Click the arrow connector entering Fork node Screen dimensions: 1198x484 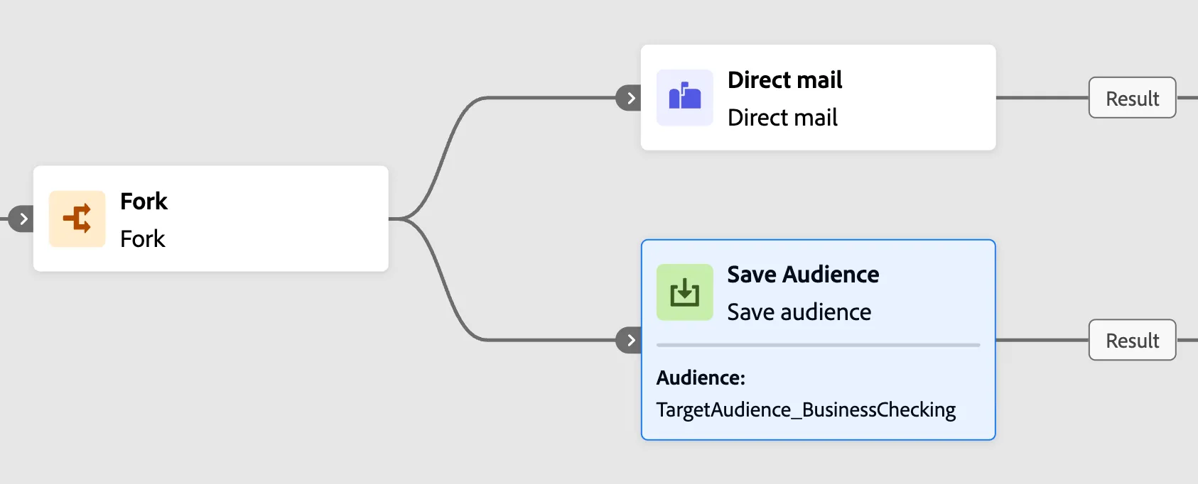[23, 219]
